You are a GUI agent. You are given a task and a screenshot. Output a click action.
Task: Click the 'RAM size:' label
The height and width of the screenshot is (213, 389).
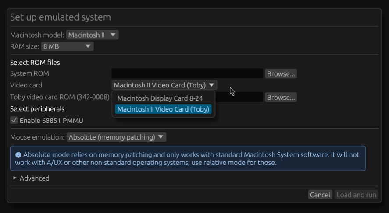click(25, 46)
